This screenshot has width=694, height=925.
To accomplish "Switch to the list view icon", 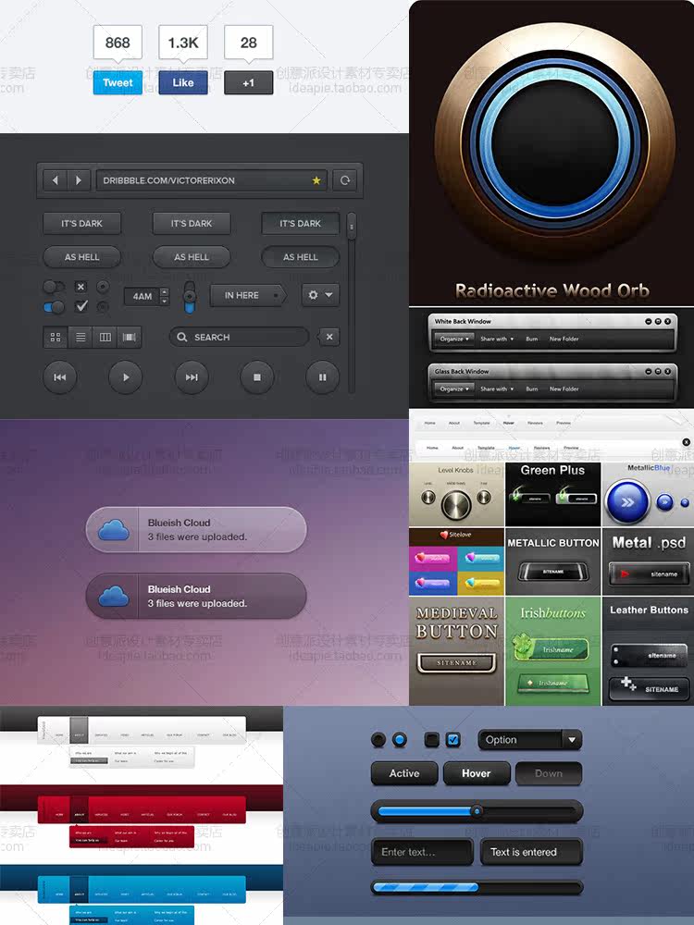I will tap(81, 338).
